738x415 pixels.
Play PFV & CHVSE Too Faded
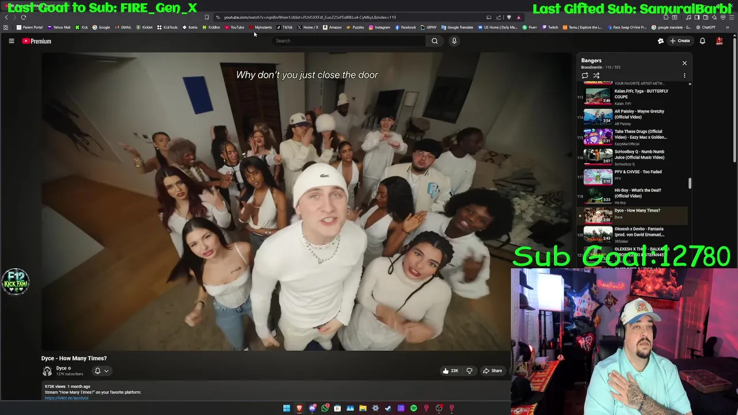click(x=633, y=176)
